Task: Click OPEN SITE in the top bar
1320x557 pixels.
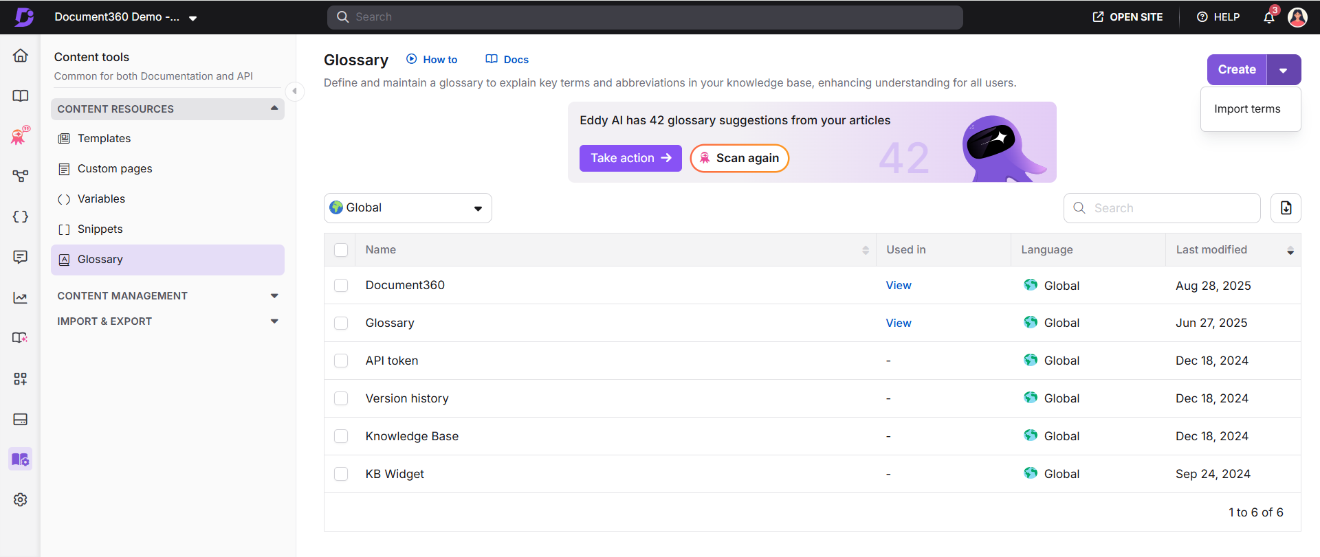Action: [1127, 17]
